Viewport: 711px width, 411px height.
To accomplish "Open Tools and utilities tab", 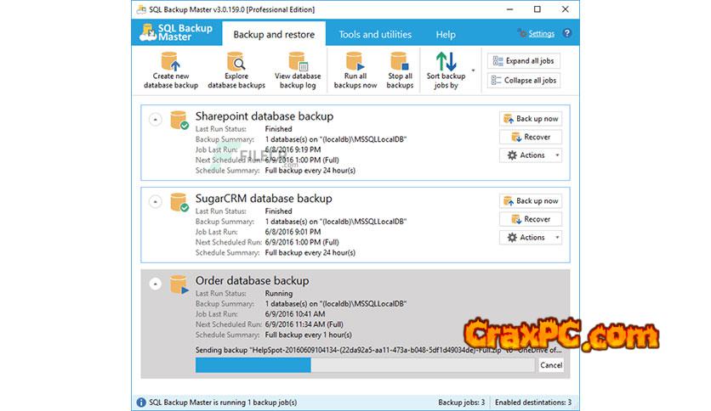I will [x=375, y=35].
